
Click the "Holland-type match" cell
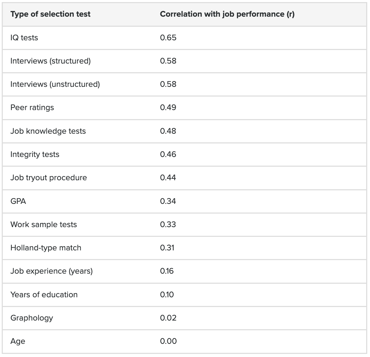46,248
